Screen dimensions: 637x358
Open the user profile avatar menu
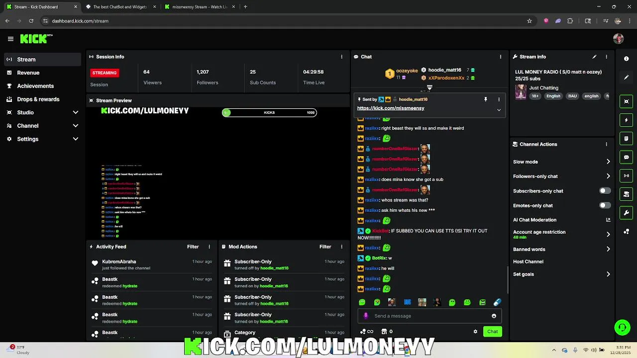tap(619, 39)
